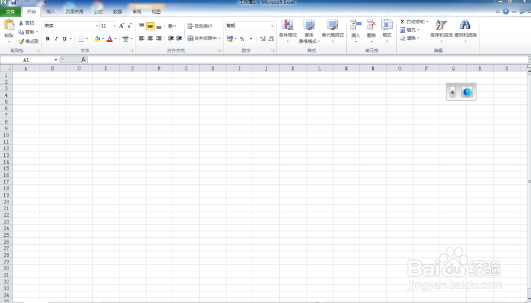This screenshot has height=303, width=531.
Task: Click the accounting number format icon
Action: point(229,39)
